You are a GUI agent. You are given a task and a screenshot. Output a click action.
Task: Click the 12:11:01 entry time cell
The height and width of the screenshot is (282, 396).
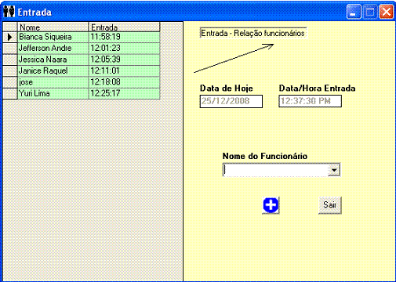click(124, 70)
